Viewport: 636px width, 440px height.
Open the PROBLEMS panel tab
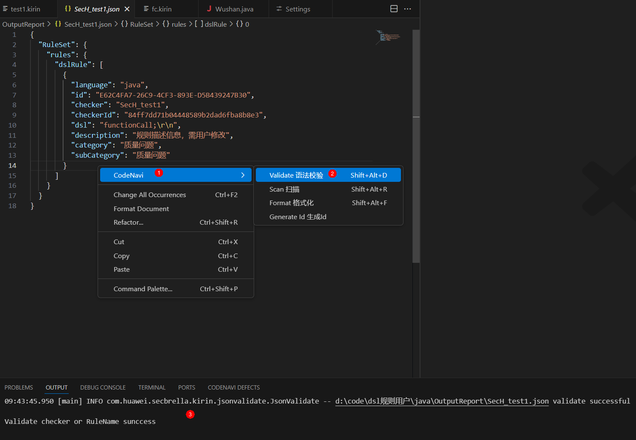19,387
